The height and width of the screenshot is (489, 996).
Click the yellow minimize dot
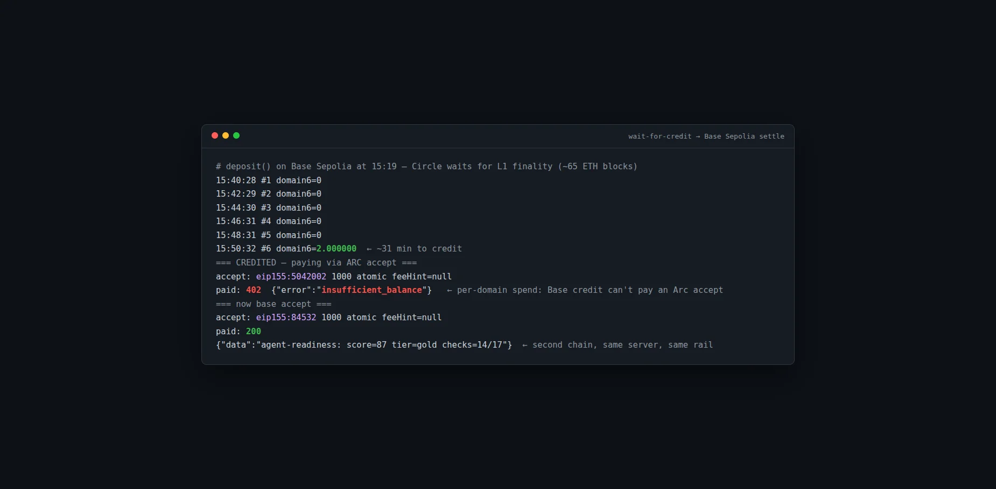point(226,135)
